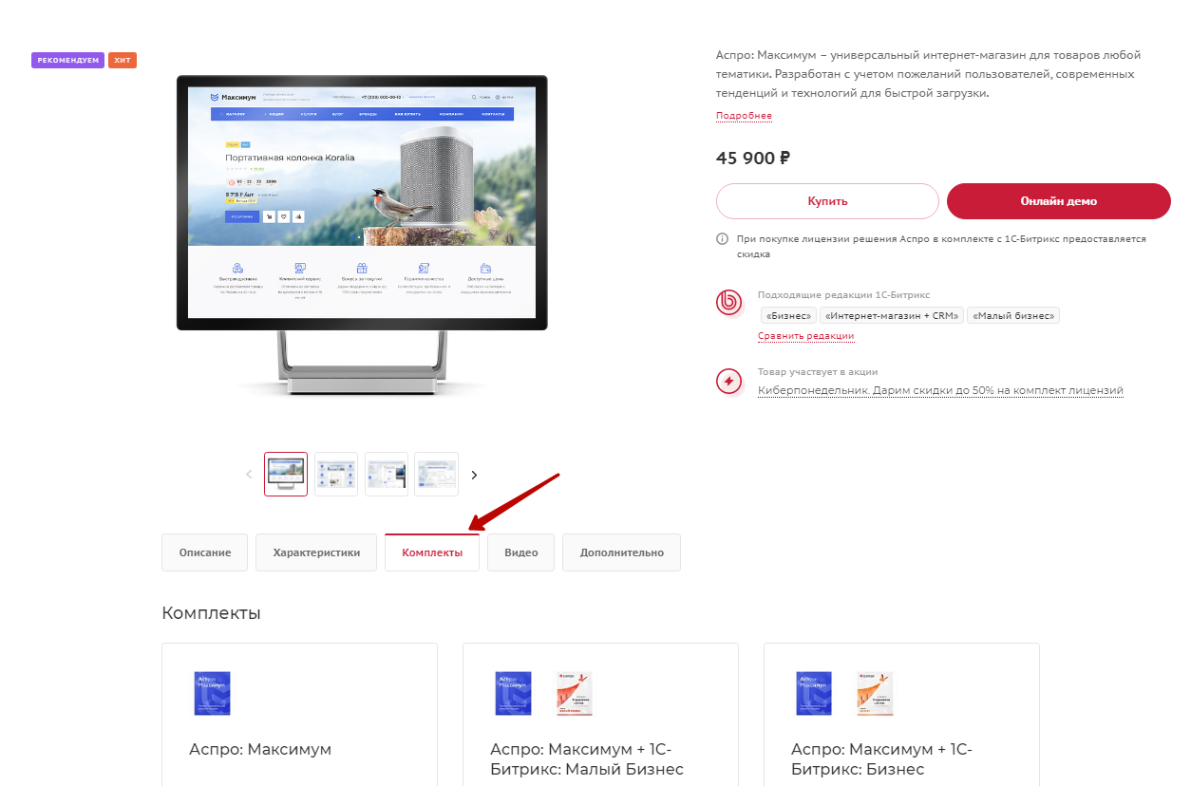
Task: Select the third gallery thumbnail
Action: (387, 474)
